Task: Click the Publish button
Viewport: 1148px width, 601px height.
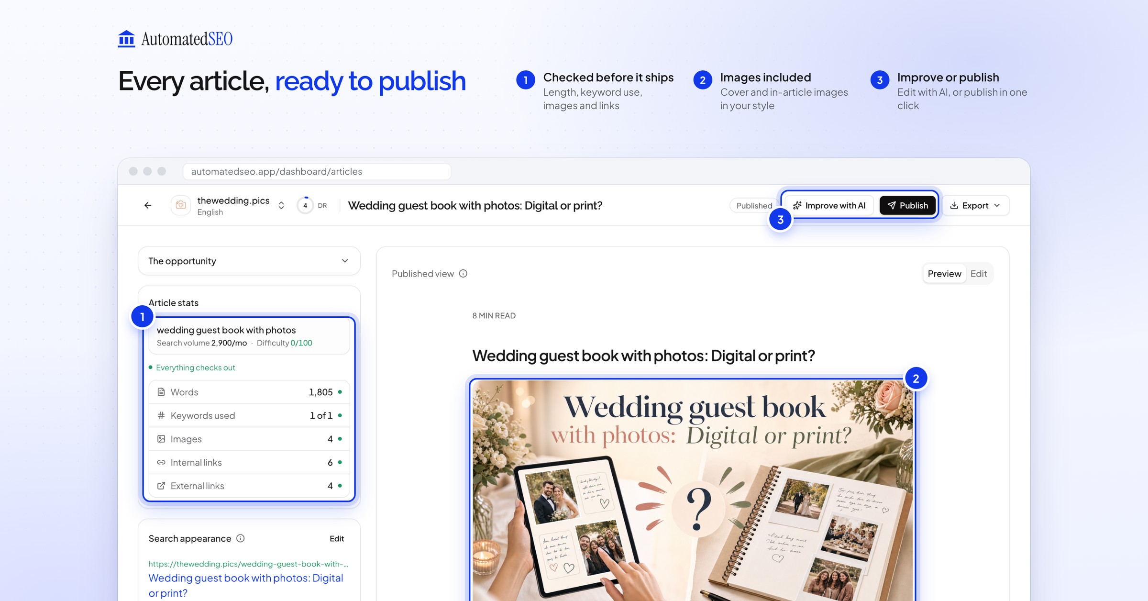Action: coord(907,205)
